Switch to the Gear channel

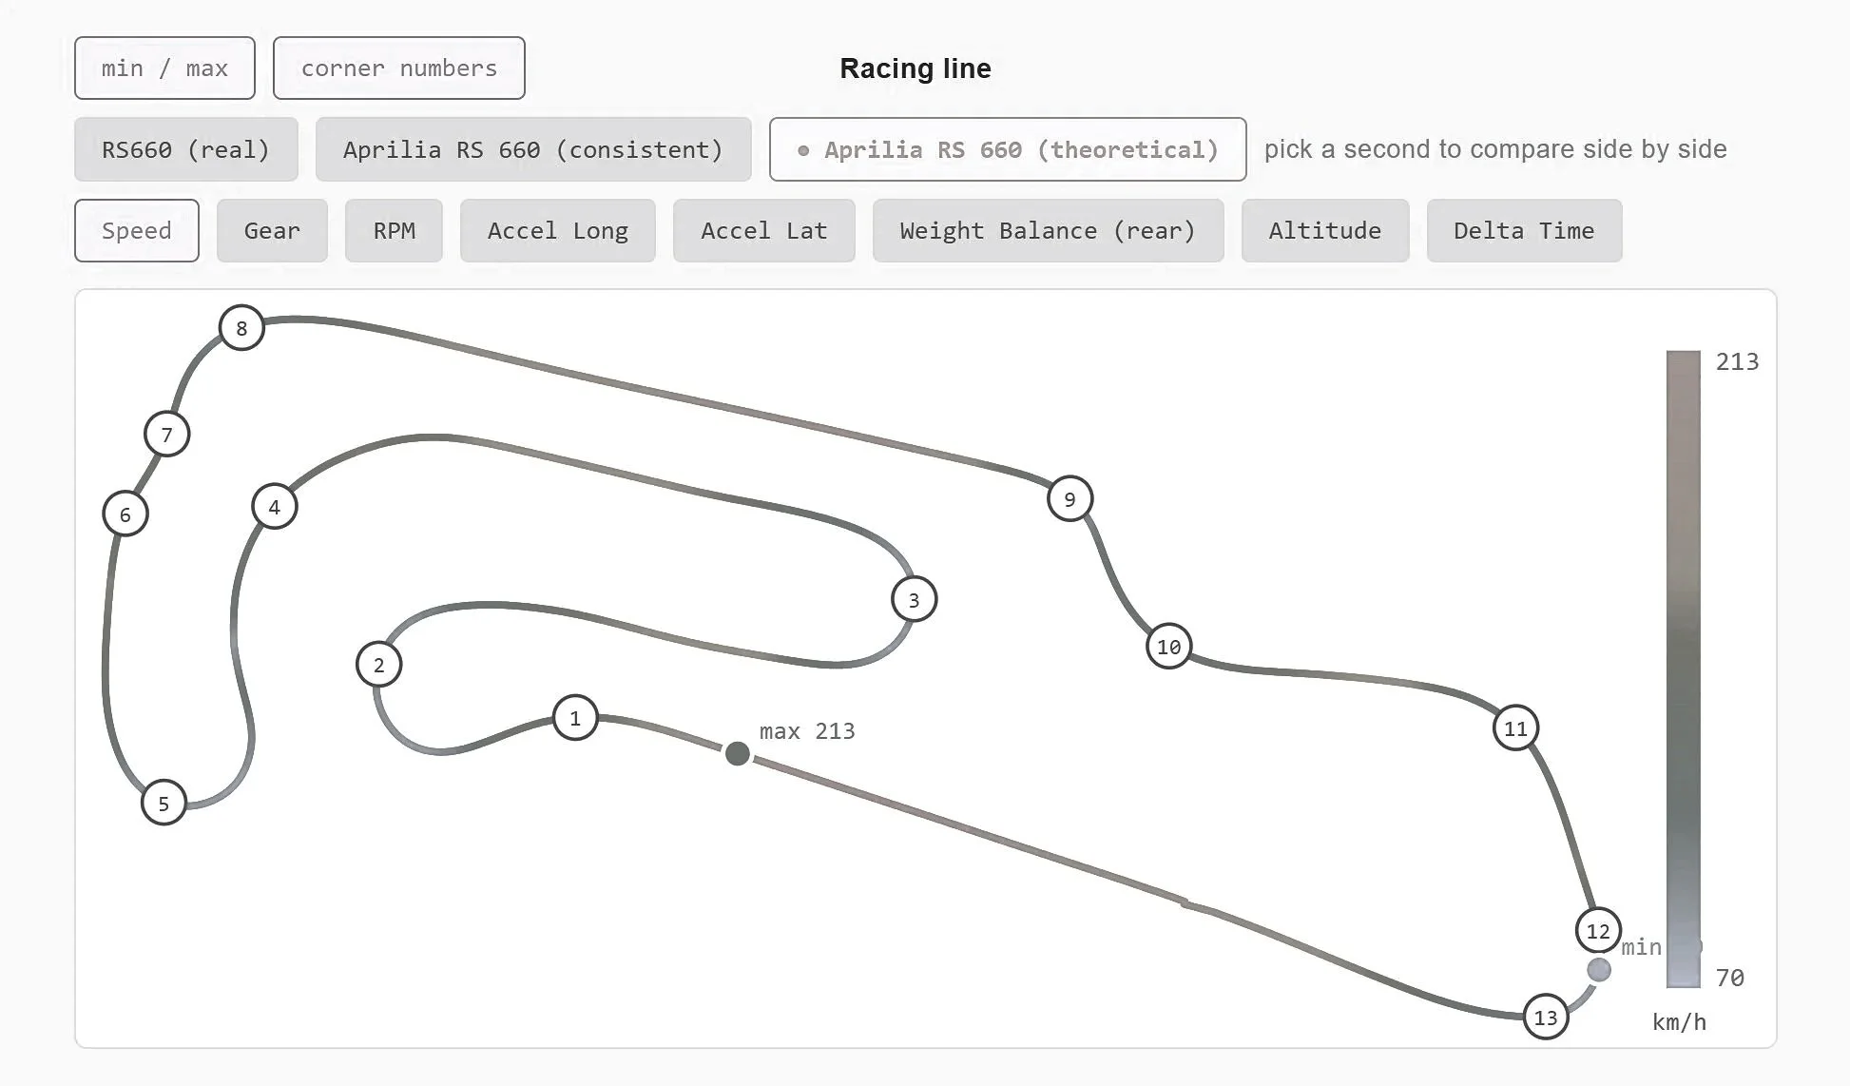click(272, 230)
